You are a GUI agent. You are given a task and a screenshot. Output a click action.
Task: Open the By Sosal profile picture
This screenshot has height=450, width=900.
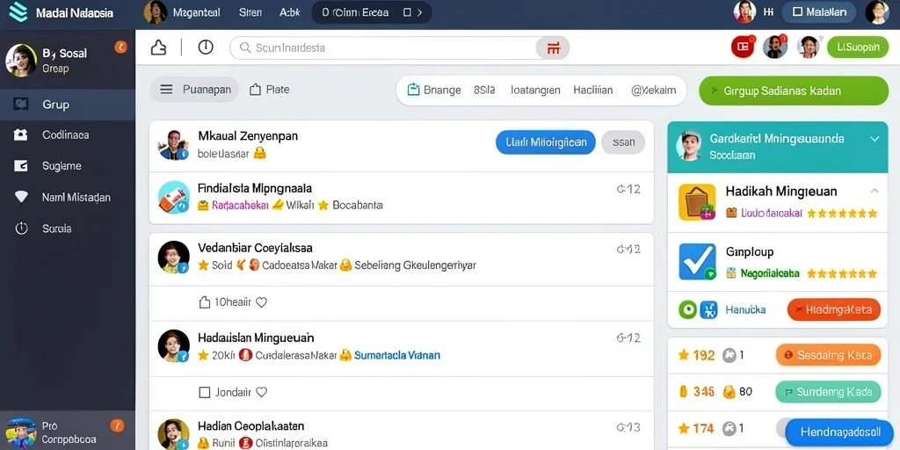click(x=21, y=61)
